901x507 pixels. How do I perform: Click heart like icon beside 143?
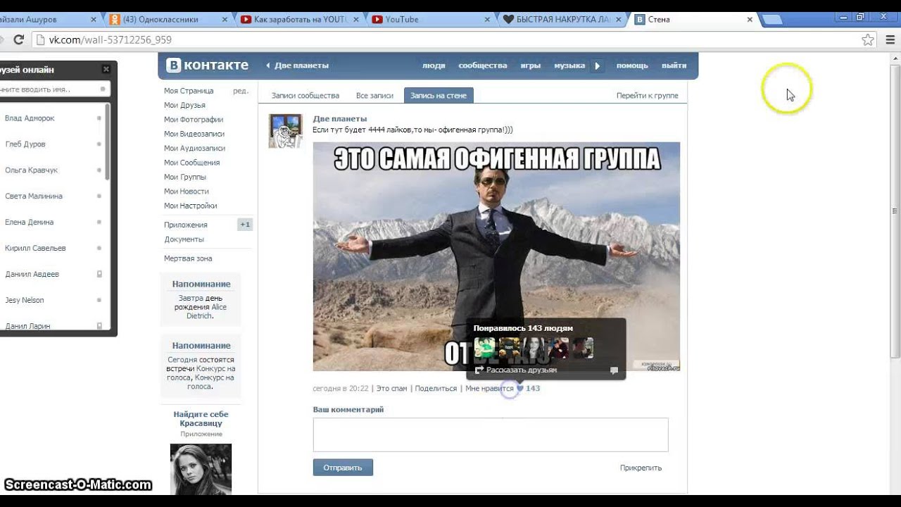click(x=520, y=388)
